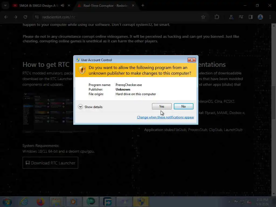Viewport: 276px width, 207px height.
Task: Click Yes in the UAC dialog
Action: [x=162, y=106]
